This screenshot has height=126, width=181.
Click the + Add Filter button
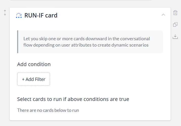(34, 79)
